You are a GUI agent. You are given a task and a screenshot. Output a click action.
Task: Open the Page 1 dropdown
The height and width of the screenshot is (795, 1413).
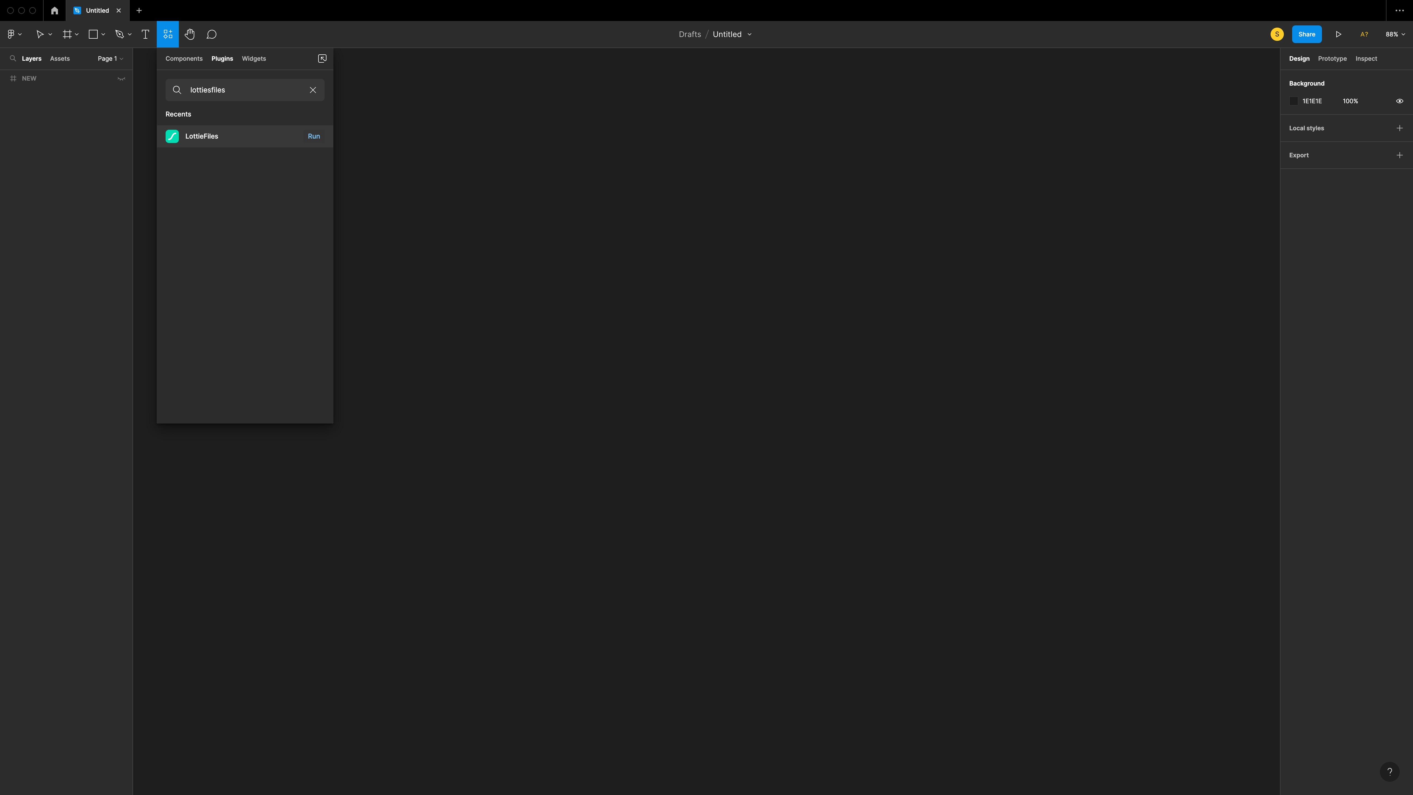110,58
